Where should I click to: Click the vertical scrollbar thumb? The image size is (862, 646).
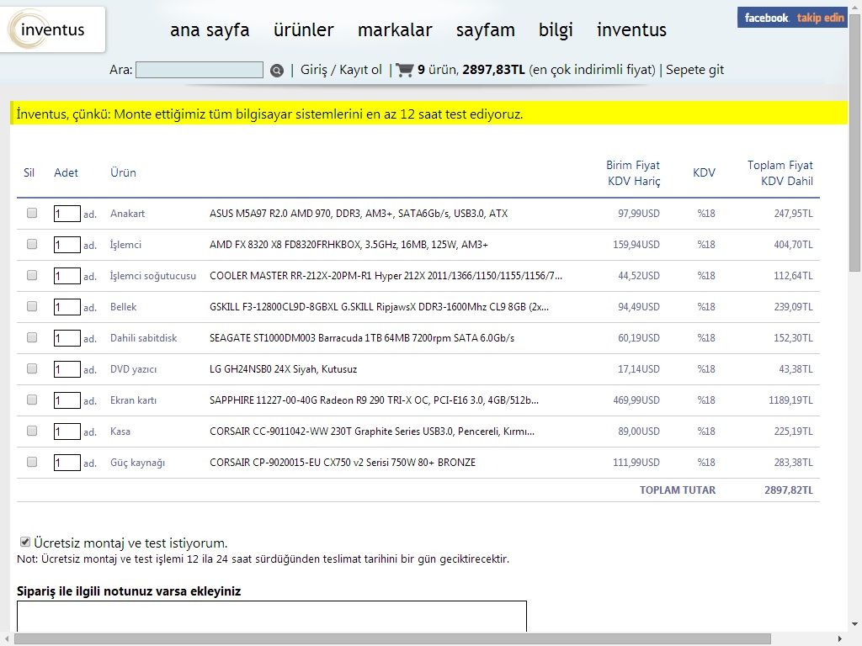click(x=855, y=141)
